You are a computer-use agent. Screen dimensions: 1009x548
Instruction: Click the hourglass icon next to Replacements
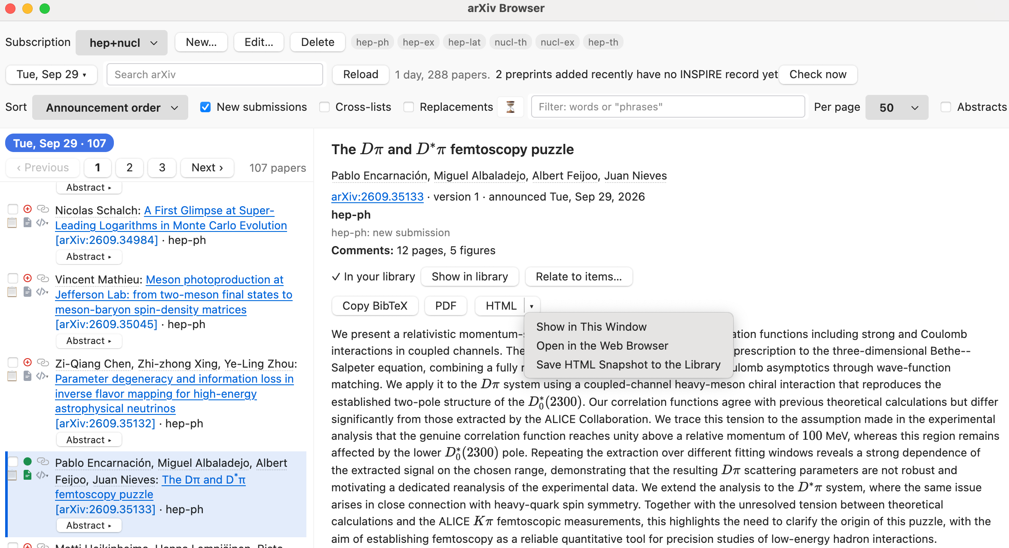(511, 107)
